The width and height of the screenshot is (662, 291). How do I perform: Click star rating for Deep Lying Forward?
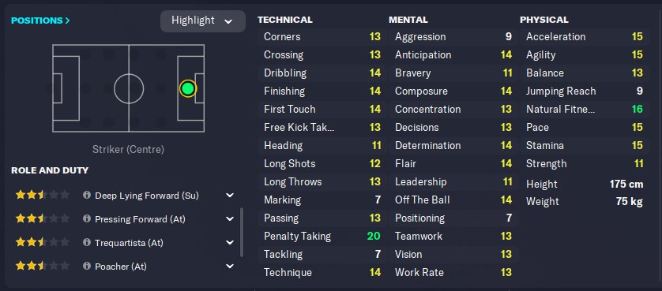pos(42,195)
